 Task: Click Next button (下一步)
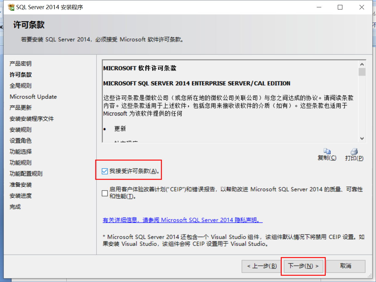click(303, 266)
